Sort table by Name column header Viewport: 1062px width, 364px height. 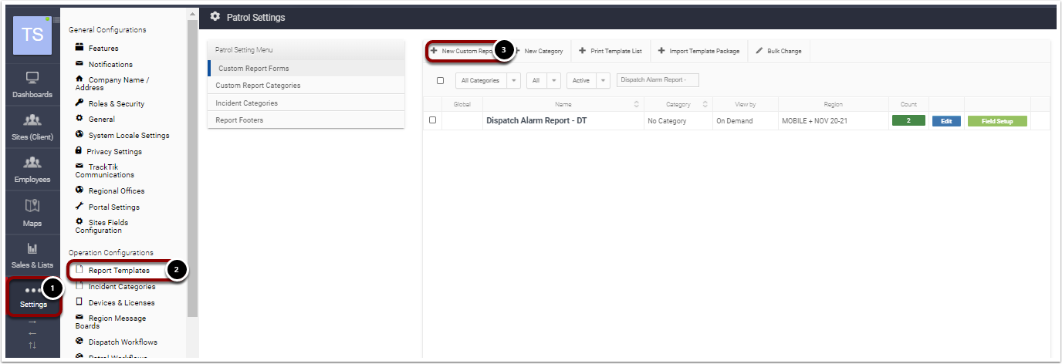tap(563, 104)
